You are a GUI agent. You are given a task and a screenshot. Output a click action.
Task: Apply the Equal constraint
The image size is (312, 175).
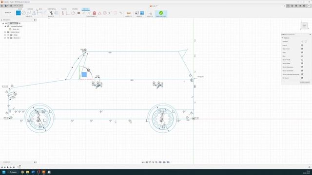(78, 13)
